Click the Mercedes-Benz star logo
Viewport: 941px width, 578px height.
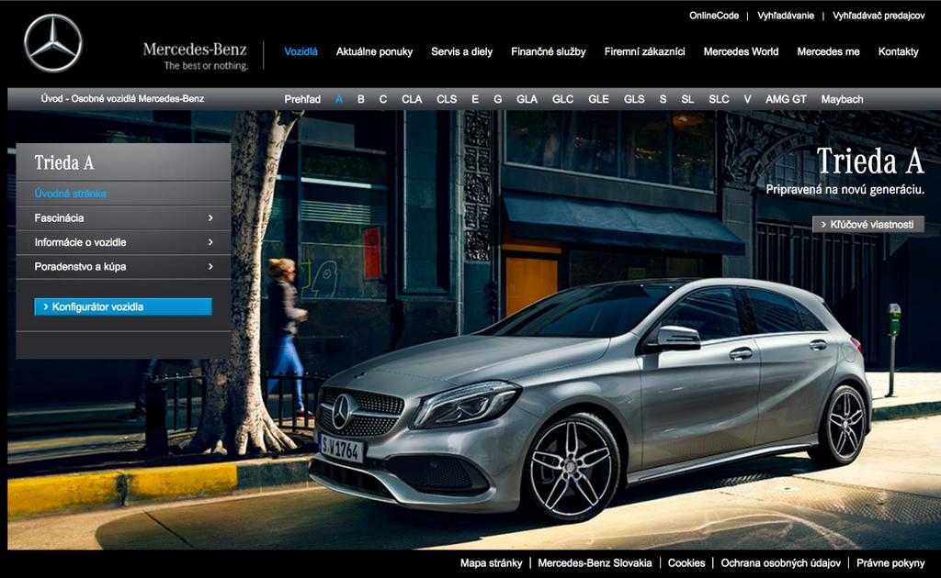[x=52, y=43]
